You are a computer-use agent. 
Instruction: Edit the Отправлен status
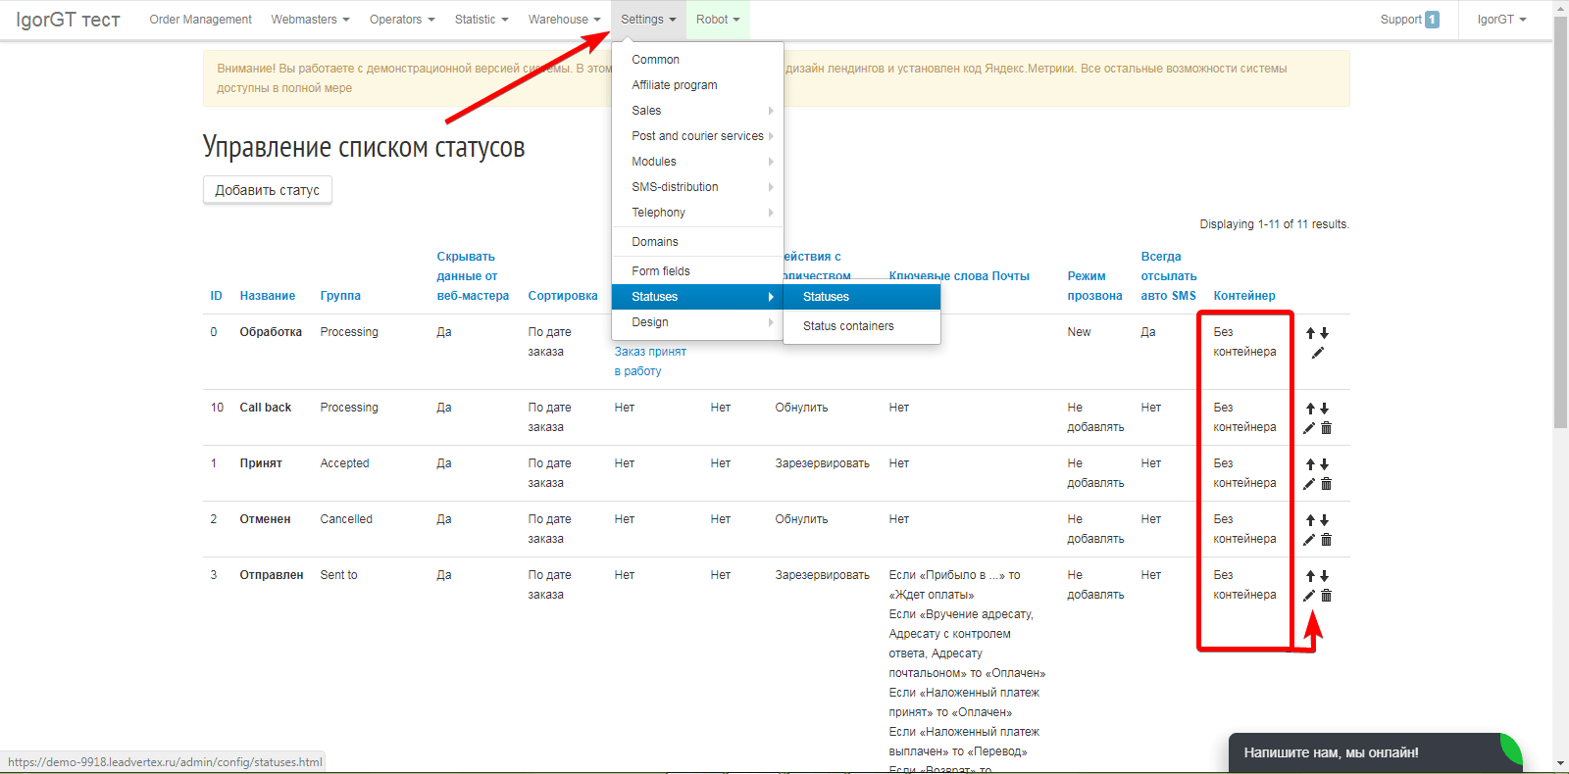[x=1309, y=596]
